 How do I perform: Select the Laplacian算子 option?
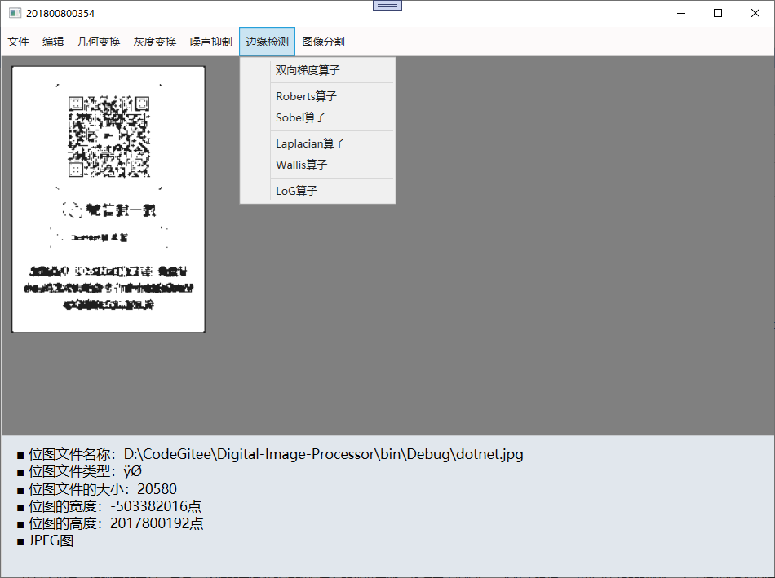click(x=317, y=143)
